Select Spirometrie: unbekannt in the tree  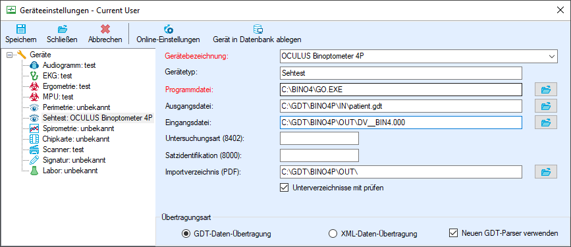click(78, 128)
